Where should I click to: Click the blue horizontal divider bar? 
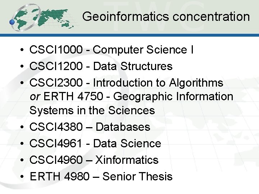coord(129,35)
